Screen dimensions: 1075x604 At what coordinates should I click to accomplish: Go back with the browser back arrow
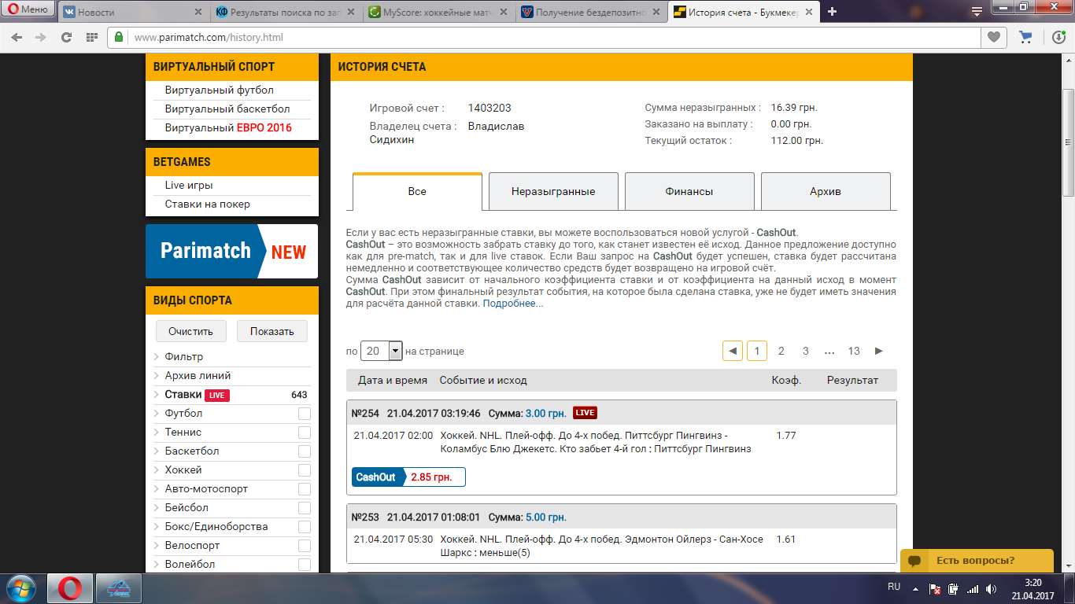17,37
